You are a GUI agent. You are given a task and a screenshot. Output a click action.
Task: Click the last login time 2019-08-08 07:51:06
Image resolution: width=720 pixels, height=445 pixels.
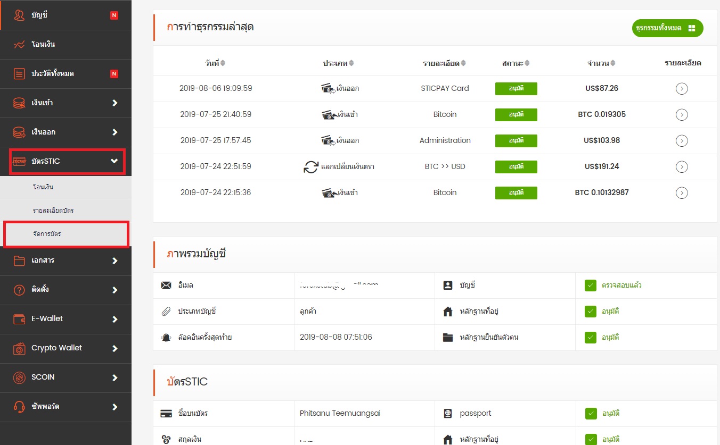tap(336, 337)
